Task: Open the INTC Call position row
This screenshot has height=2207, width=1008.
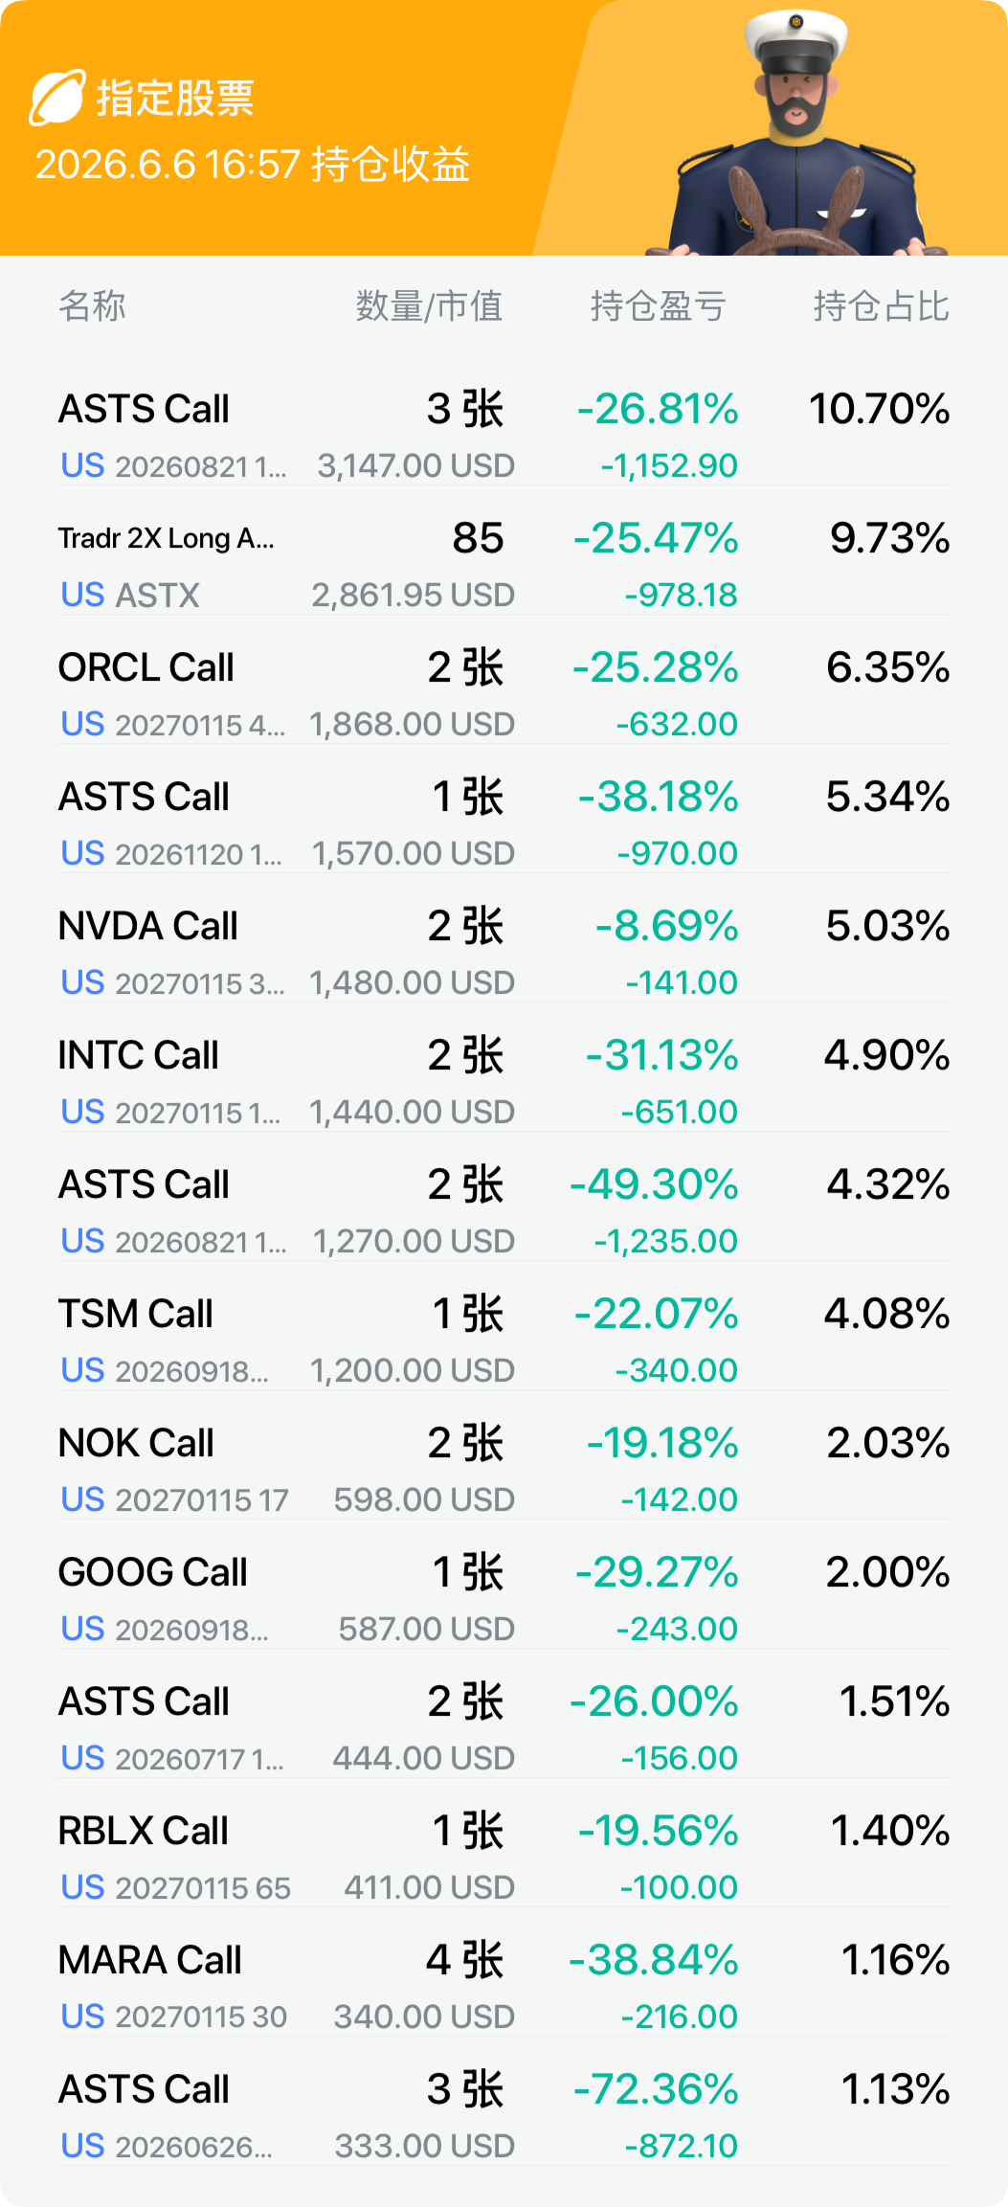Action: pyautogui.click(x=504, y=1080)
